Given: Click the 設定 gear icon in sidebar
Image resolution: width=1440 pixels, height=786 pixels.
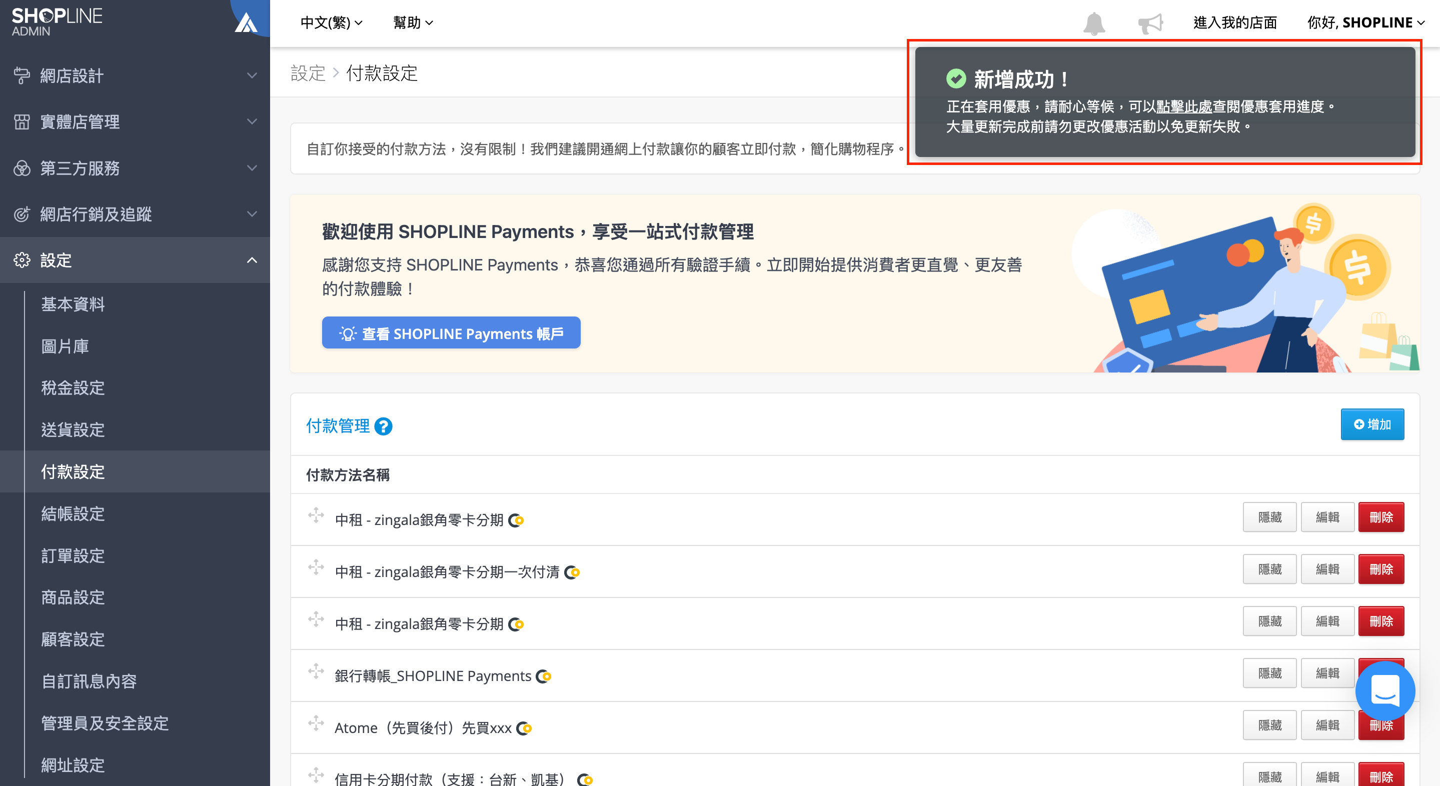Looking at the screenshot, I should 23,260.
